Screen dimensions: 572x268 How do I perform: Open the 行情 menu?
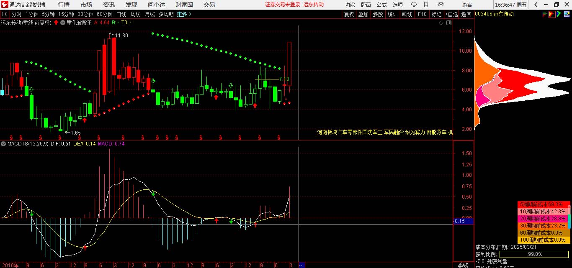point(64,5)
